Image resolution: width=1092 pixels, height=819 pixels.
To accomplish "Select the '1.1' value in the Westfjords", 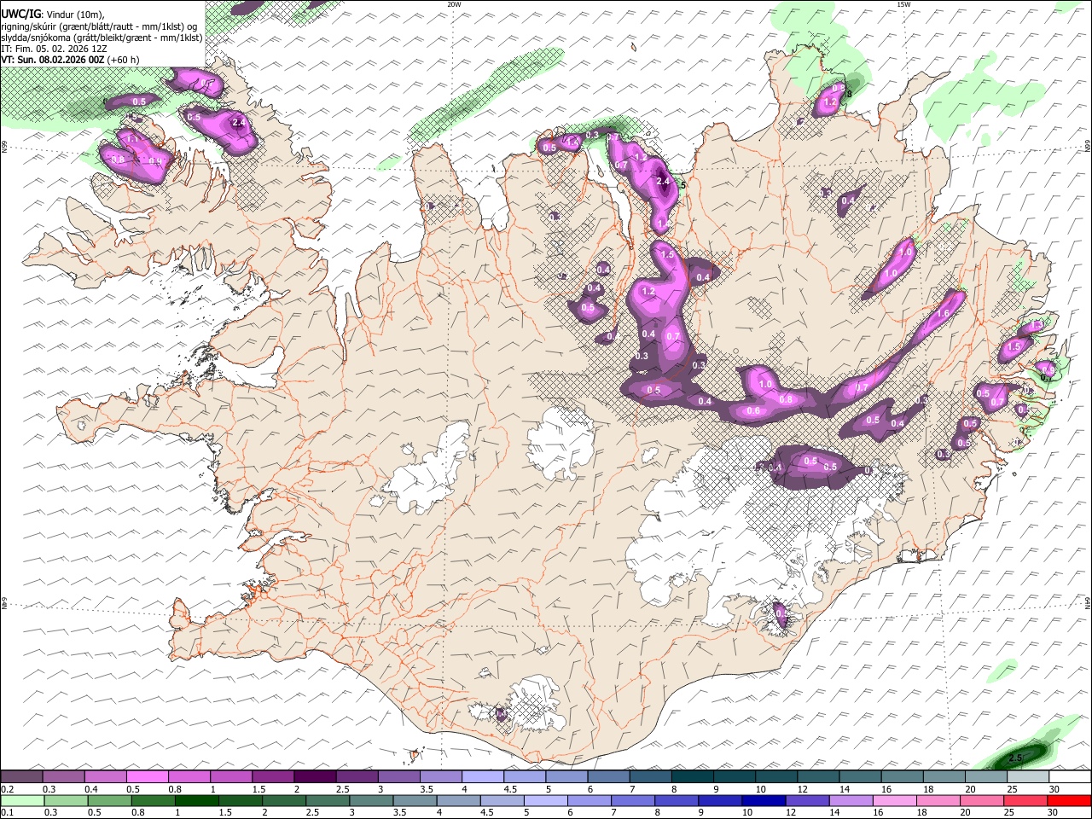I will point(132,138).
